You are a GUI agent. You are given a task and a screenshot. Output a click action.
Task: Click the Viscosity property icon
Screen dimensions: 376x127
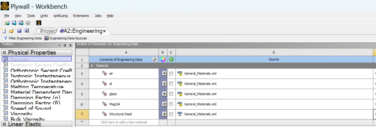6,113
